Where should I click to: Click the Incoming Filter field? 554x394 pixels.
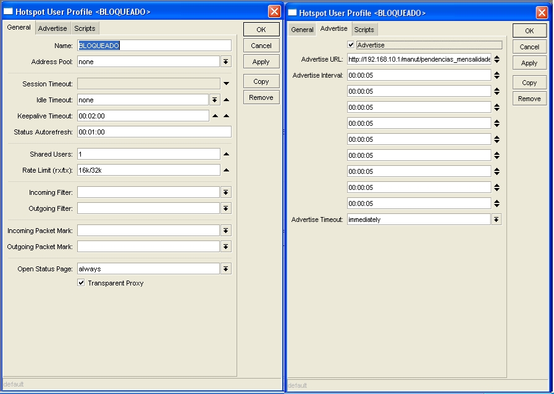[x=149, y=192]
